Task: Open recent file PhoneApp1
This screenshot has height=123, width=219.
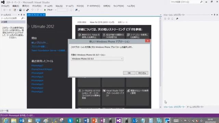Action: (37, 92)
